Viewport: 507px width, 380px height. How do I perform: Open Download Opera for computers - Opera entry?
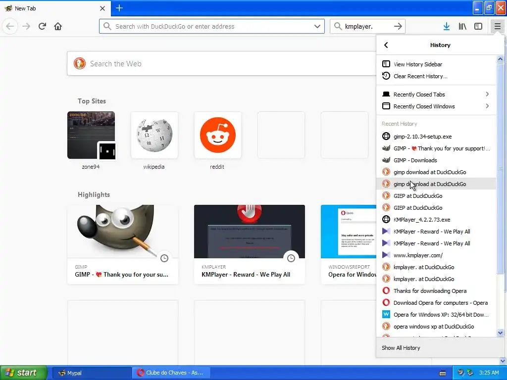[x=436, y=303]
